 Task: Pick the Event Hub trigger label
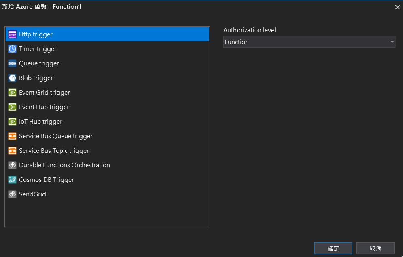[x=44, y=107]
